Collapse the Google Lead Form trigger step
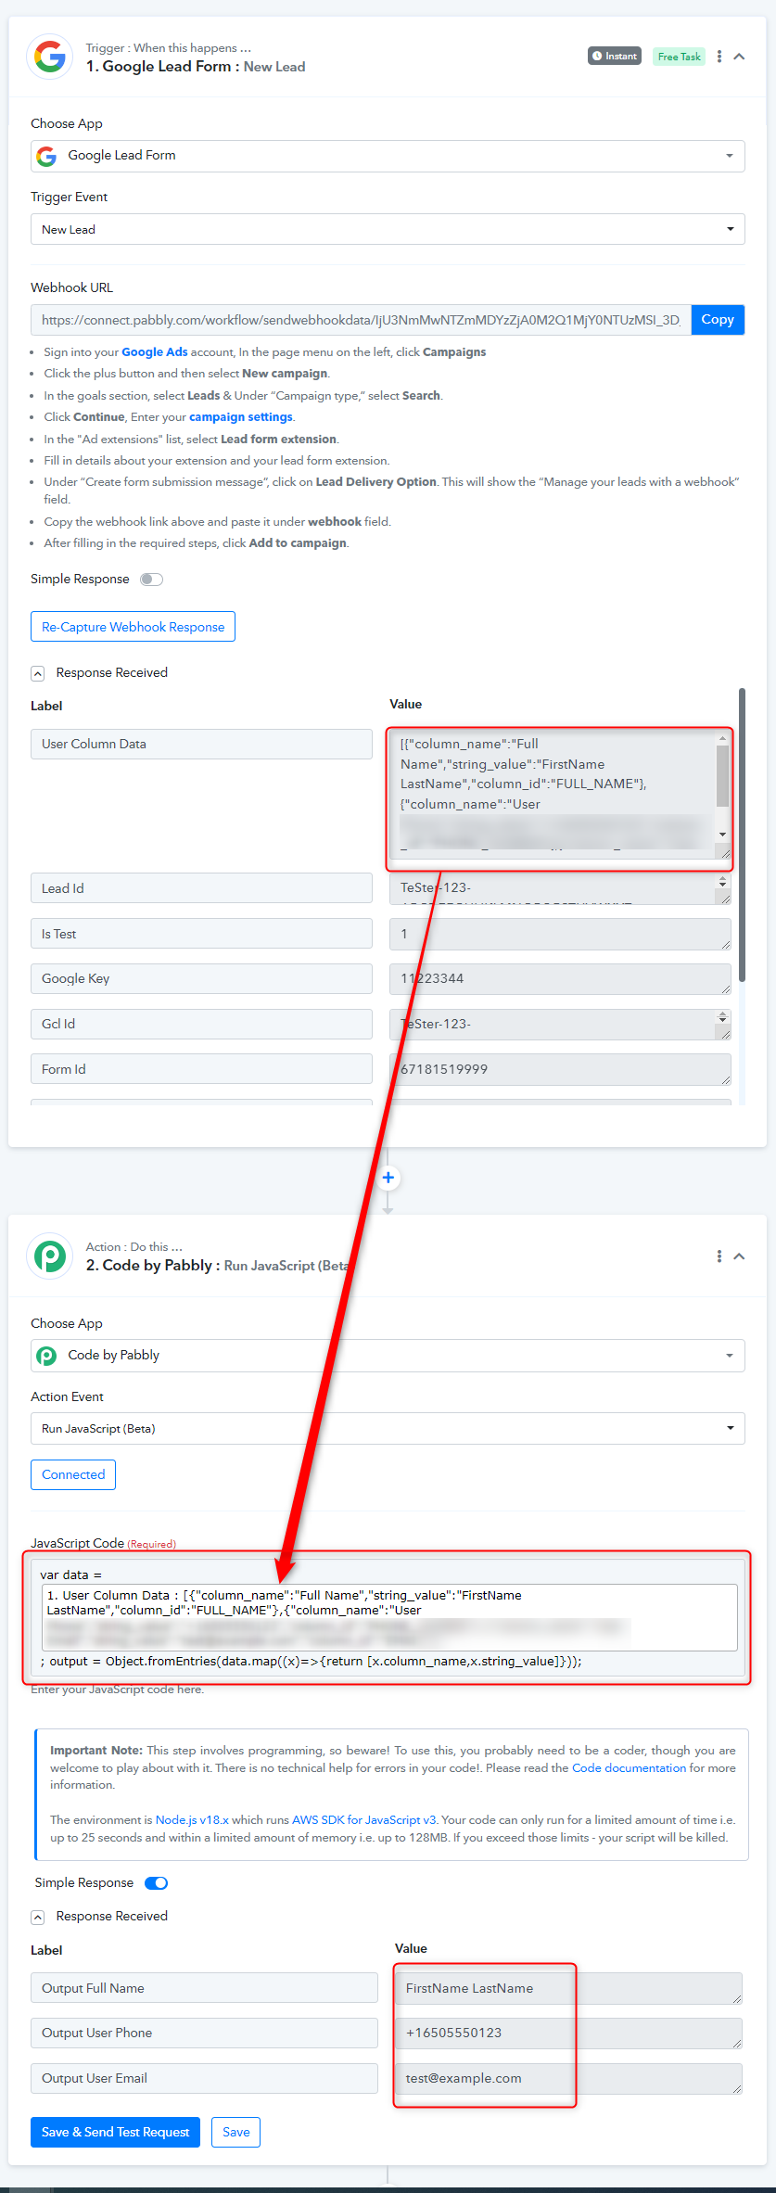The width and height of the screenshot is (776, 2193). pos(739,57)
